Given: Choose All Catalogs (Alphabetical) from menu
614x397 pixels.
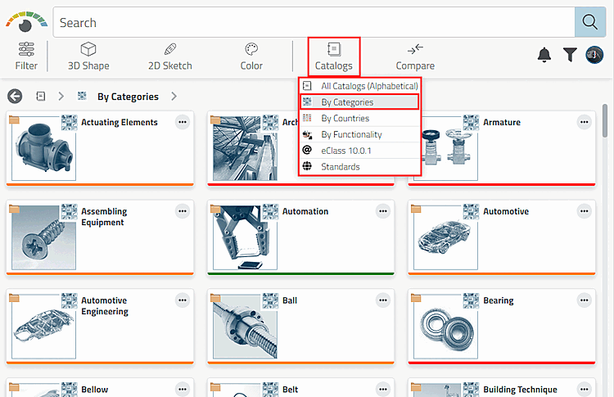Looking at the screenshot, I should tap(368, 86).
